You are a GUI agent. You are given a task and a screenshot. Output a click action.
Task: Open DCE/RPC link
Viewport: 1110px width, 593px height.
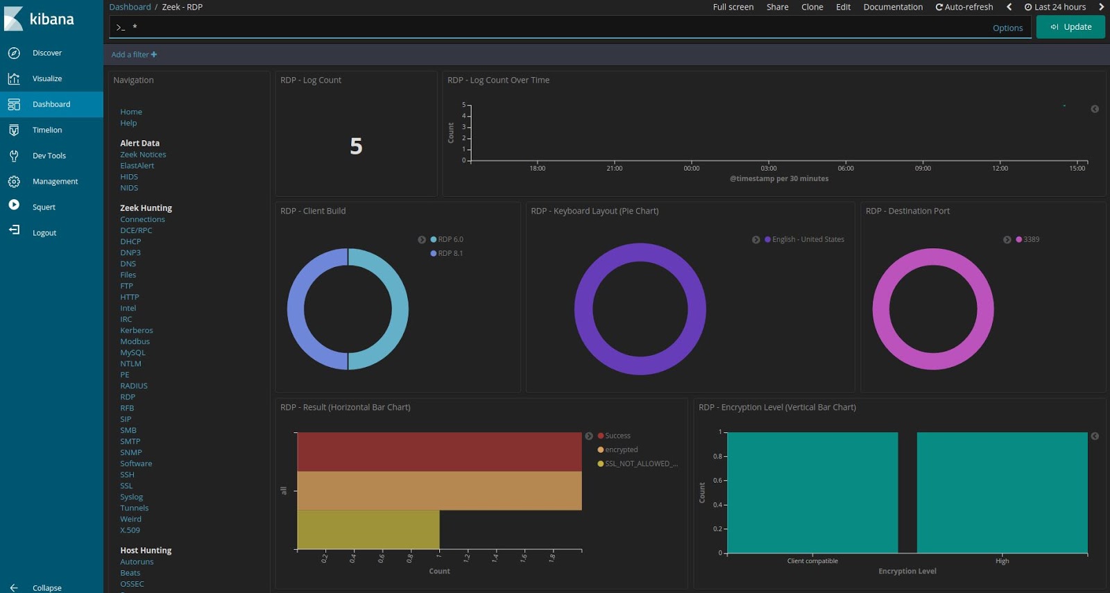(x=136, y=230)
